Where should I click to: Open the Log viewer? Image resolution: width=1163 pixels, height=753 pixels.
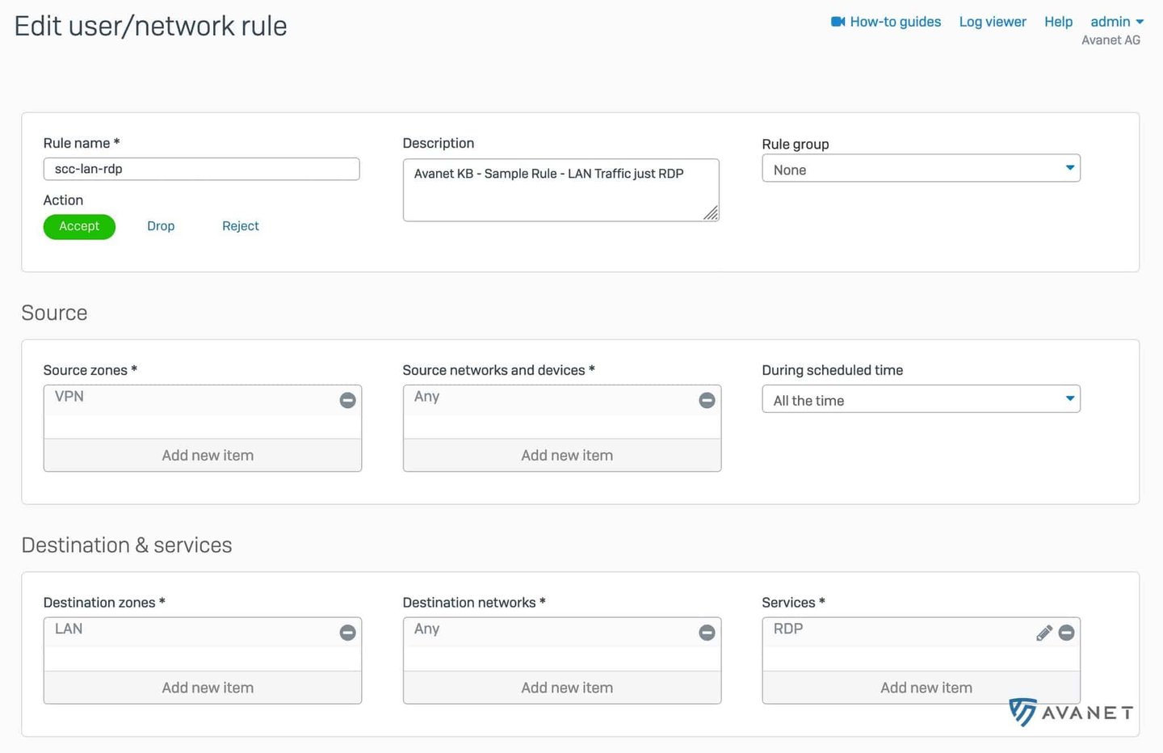993,22
